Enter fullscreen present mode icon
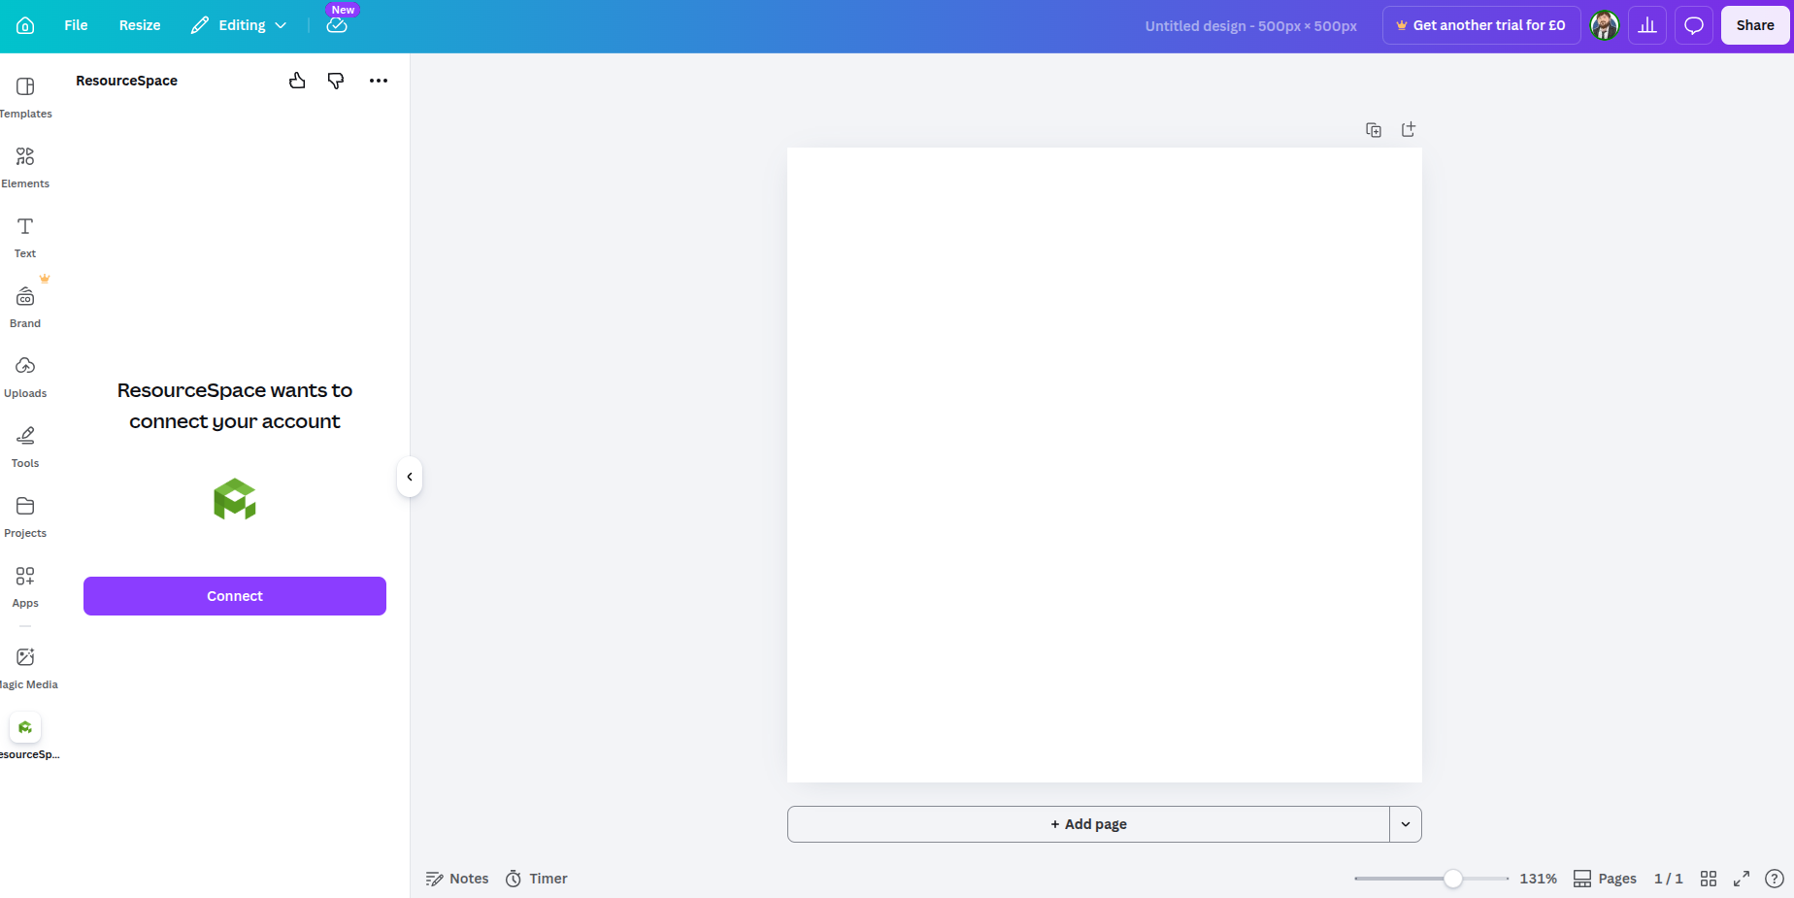The image size is (1794, 898). tap(1742, 879)
